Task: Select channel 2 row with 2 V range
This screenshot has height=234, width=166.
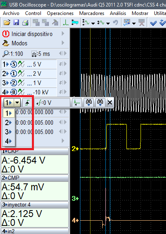Action: point(29,74)
